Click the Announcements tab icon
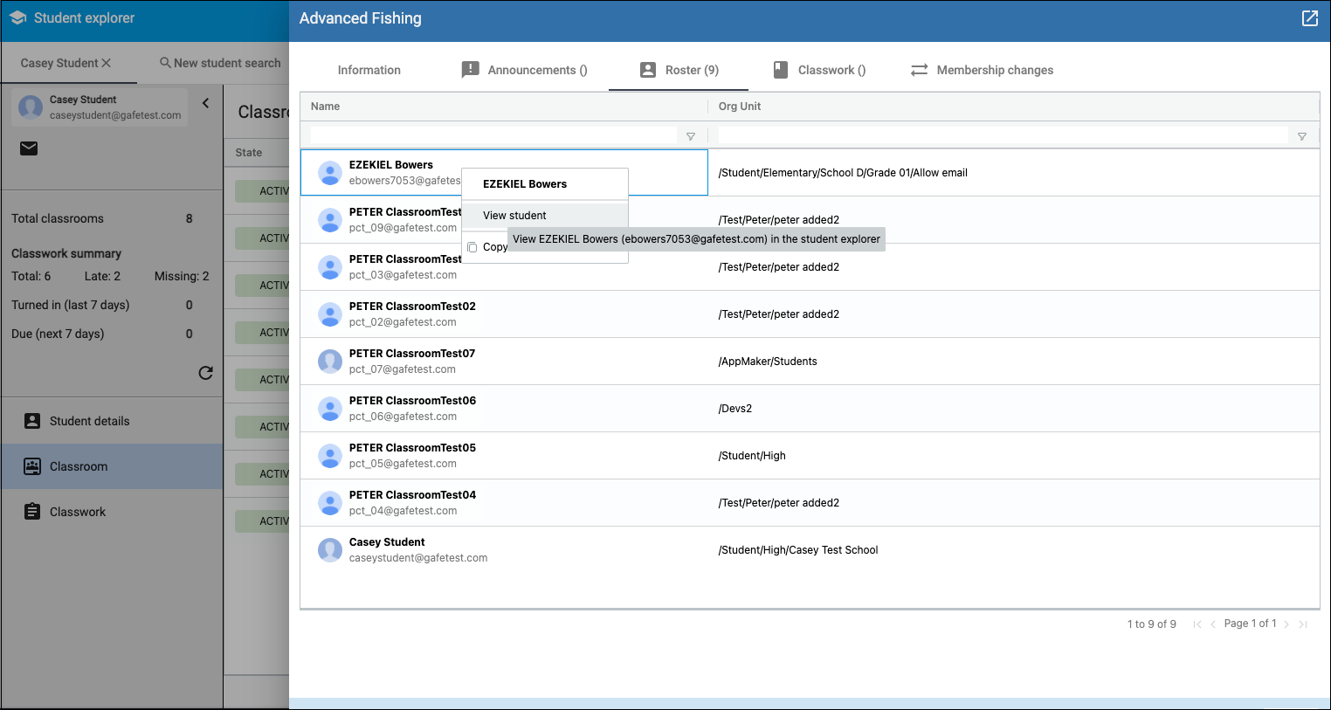This screenshot has width=1331, height=710. 470,70
